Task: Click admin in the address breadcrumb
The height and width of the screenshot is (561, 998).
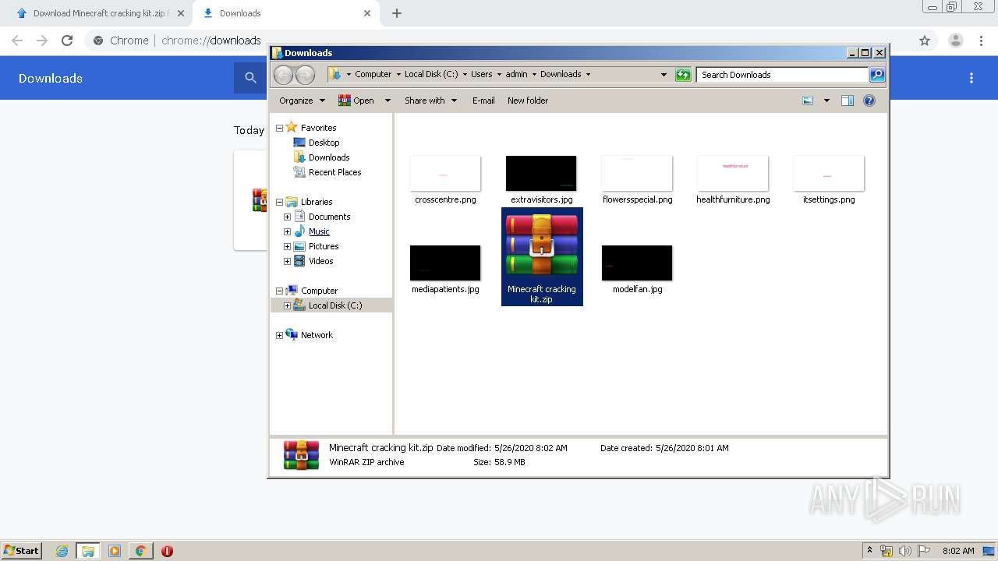Action: pyautogui.click(x=516, y=74)
